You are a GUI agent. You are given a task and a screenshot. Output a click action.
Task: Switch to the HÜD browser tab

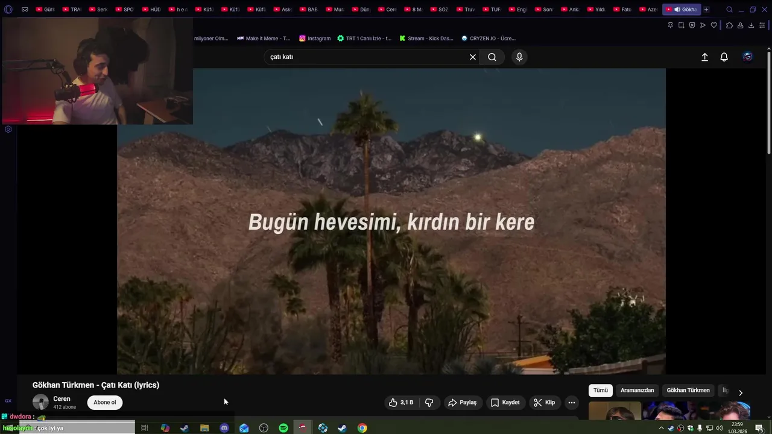151,10
